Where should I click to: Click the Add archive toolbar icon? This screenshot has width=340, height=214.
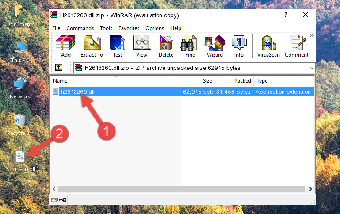point(65,46)
